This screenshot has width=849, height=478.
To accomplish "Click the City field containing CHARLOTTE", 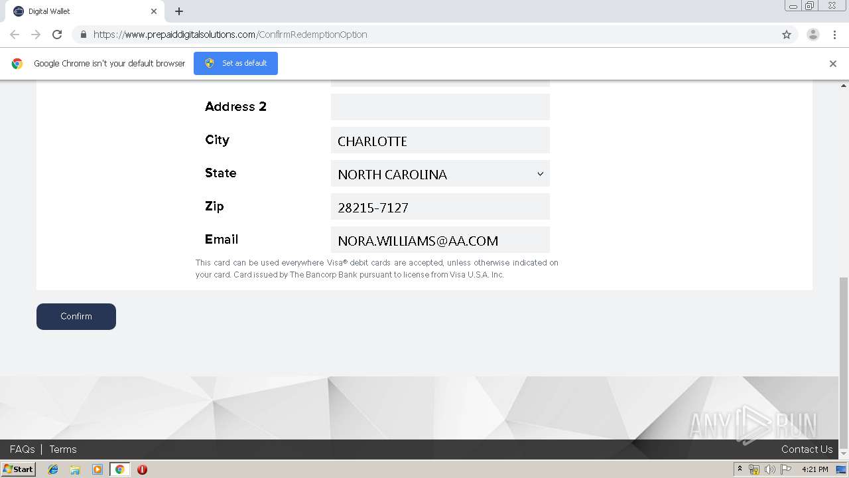I will point(440,140).
